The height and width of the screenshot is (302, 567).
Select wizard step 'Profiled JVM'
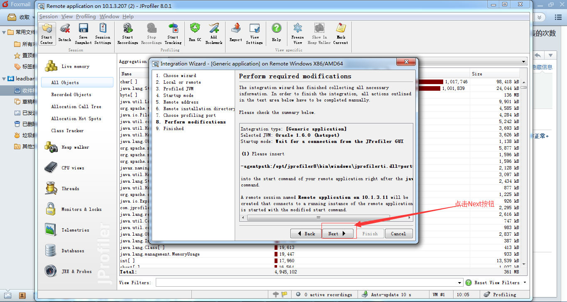coord(175,89)
